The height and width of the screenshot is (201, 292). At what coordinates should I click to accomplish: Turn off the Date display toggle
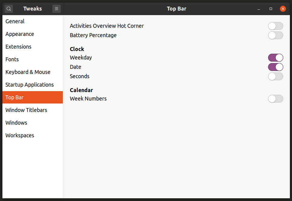[x=275, y=67]
